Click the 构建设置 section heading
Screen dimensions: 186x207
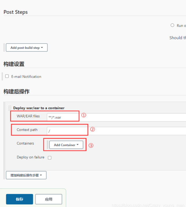pos(14,64)
